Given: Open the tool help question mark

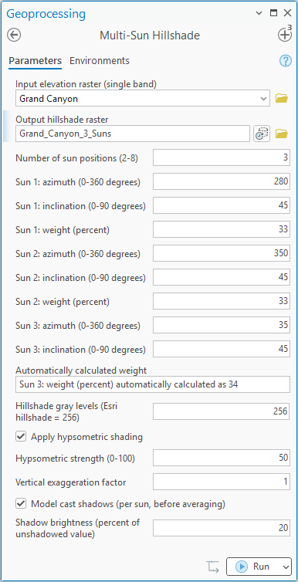Looking at the screenshot, I should click(286, 61).
